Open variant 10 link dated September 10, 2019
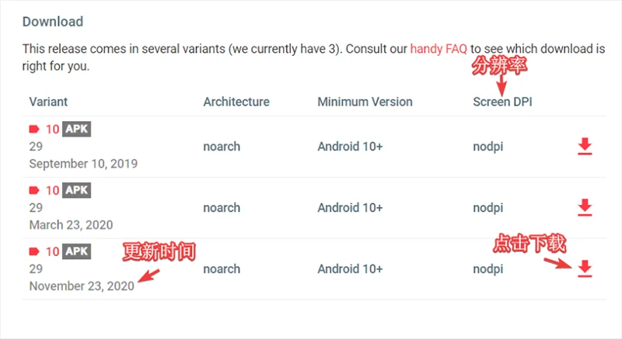Image resolution: width=622 pixels, height=339 pixels. pos(52,130)
